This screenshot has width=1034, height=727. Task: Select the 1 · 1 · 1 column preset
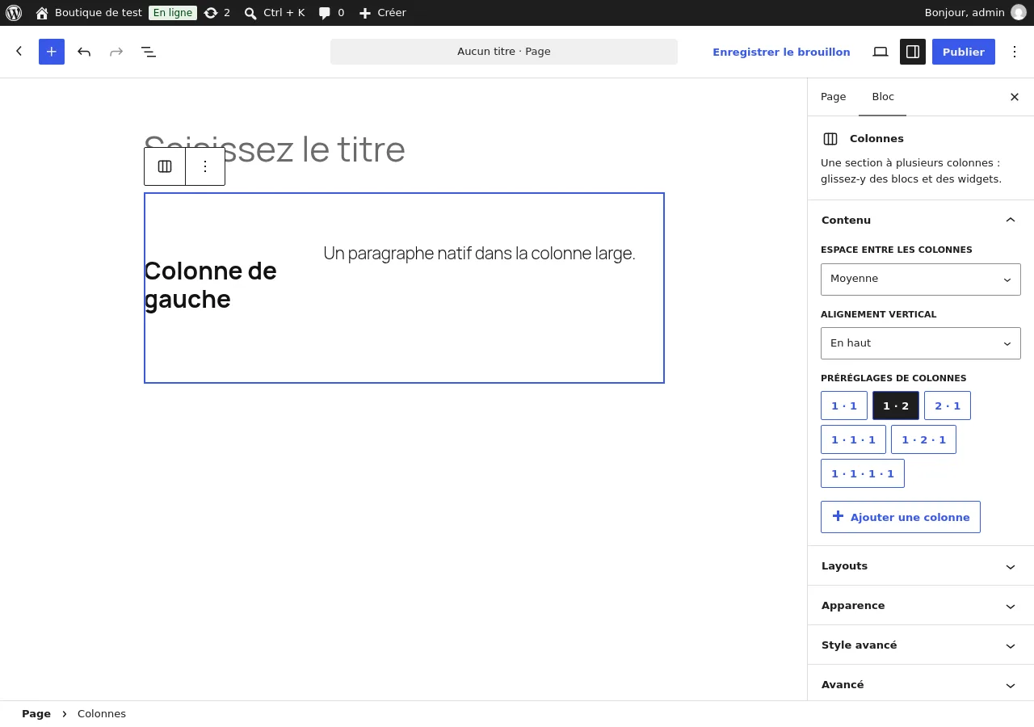pos(853,439)
